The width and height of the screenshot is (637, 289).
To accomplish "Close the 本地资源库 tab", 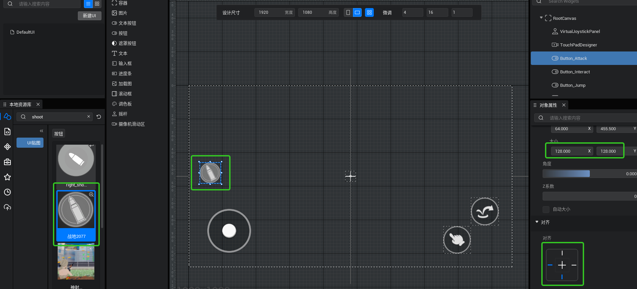I will coord(38,104).
